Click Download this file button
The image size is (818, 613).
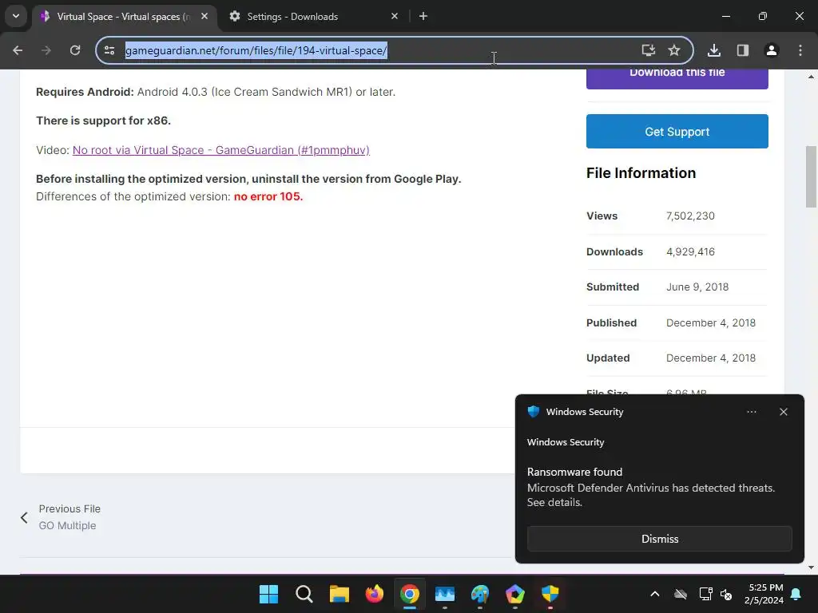[677, 77]
